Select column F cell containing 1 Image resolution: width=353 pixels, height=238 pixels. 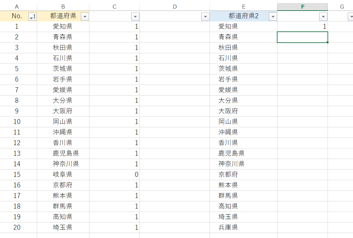click(x=302, y=26)
